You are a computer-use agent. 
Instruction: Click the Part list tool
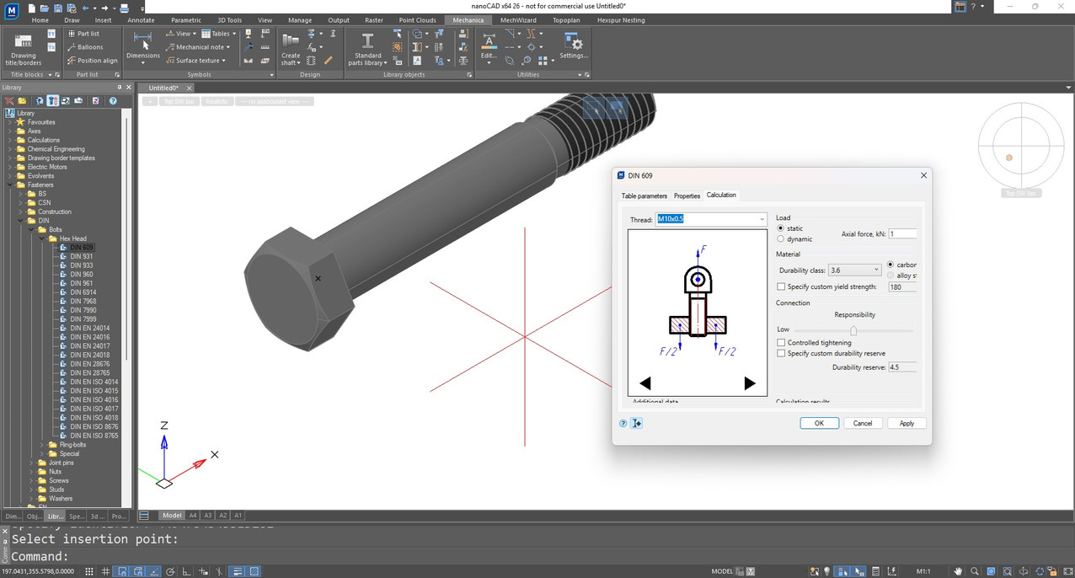click(x=83, y=34)
